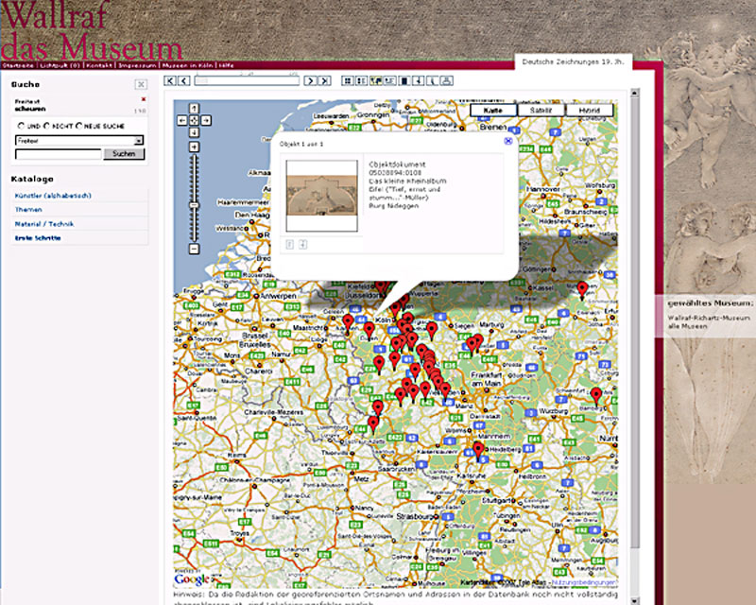Close the Suche panel
The width and height of the screenshot is (756, 605).
(x=140, y=84)
